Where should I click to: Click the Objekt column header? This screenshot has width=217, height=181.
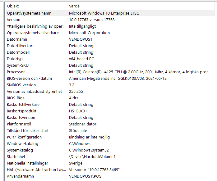tap(13, 6)
